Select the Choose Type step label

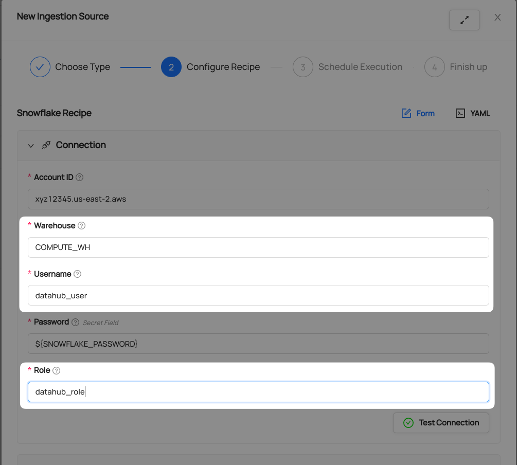[x=82, y=67]
